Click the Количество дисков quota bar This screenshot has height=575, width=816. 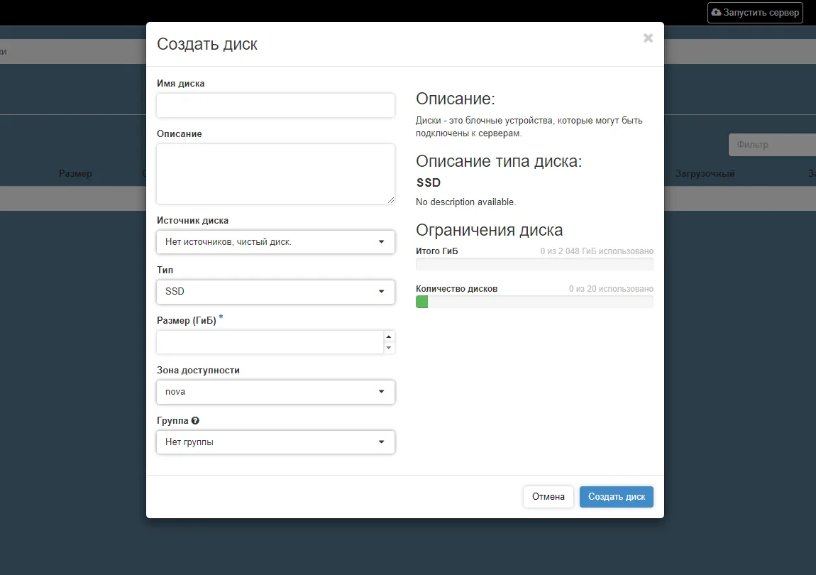534,301
